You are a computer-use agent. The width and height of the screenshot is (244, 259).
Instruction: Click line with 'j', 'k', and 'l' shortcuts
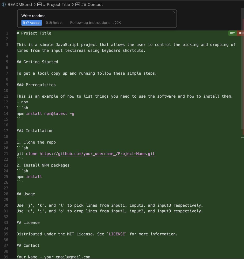[110, 205]
